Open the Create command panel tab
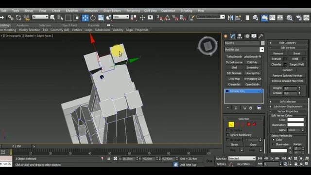The height and width of the screenshot is (175, 311). click(x=225, y=36)
